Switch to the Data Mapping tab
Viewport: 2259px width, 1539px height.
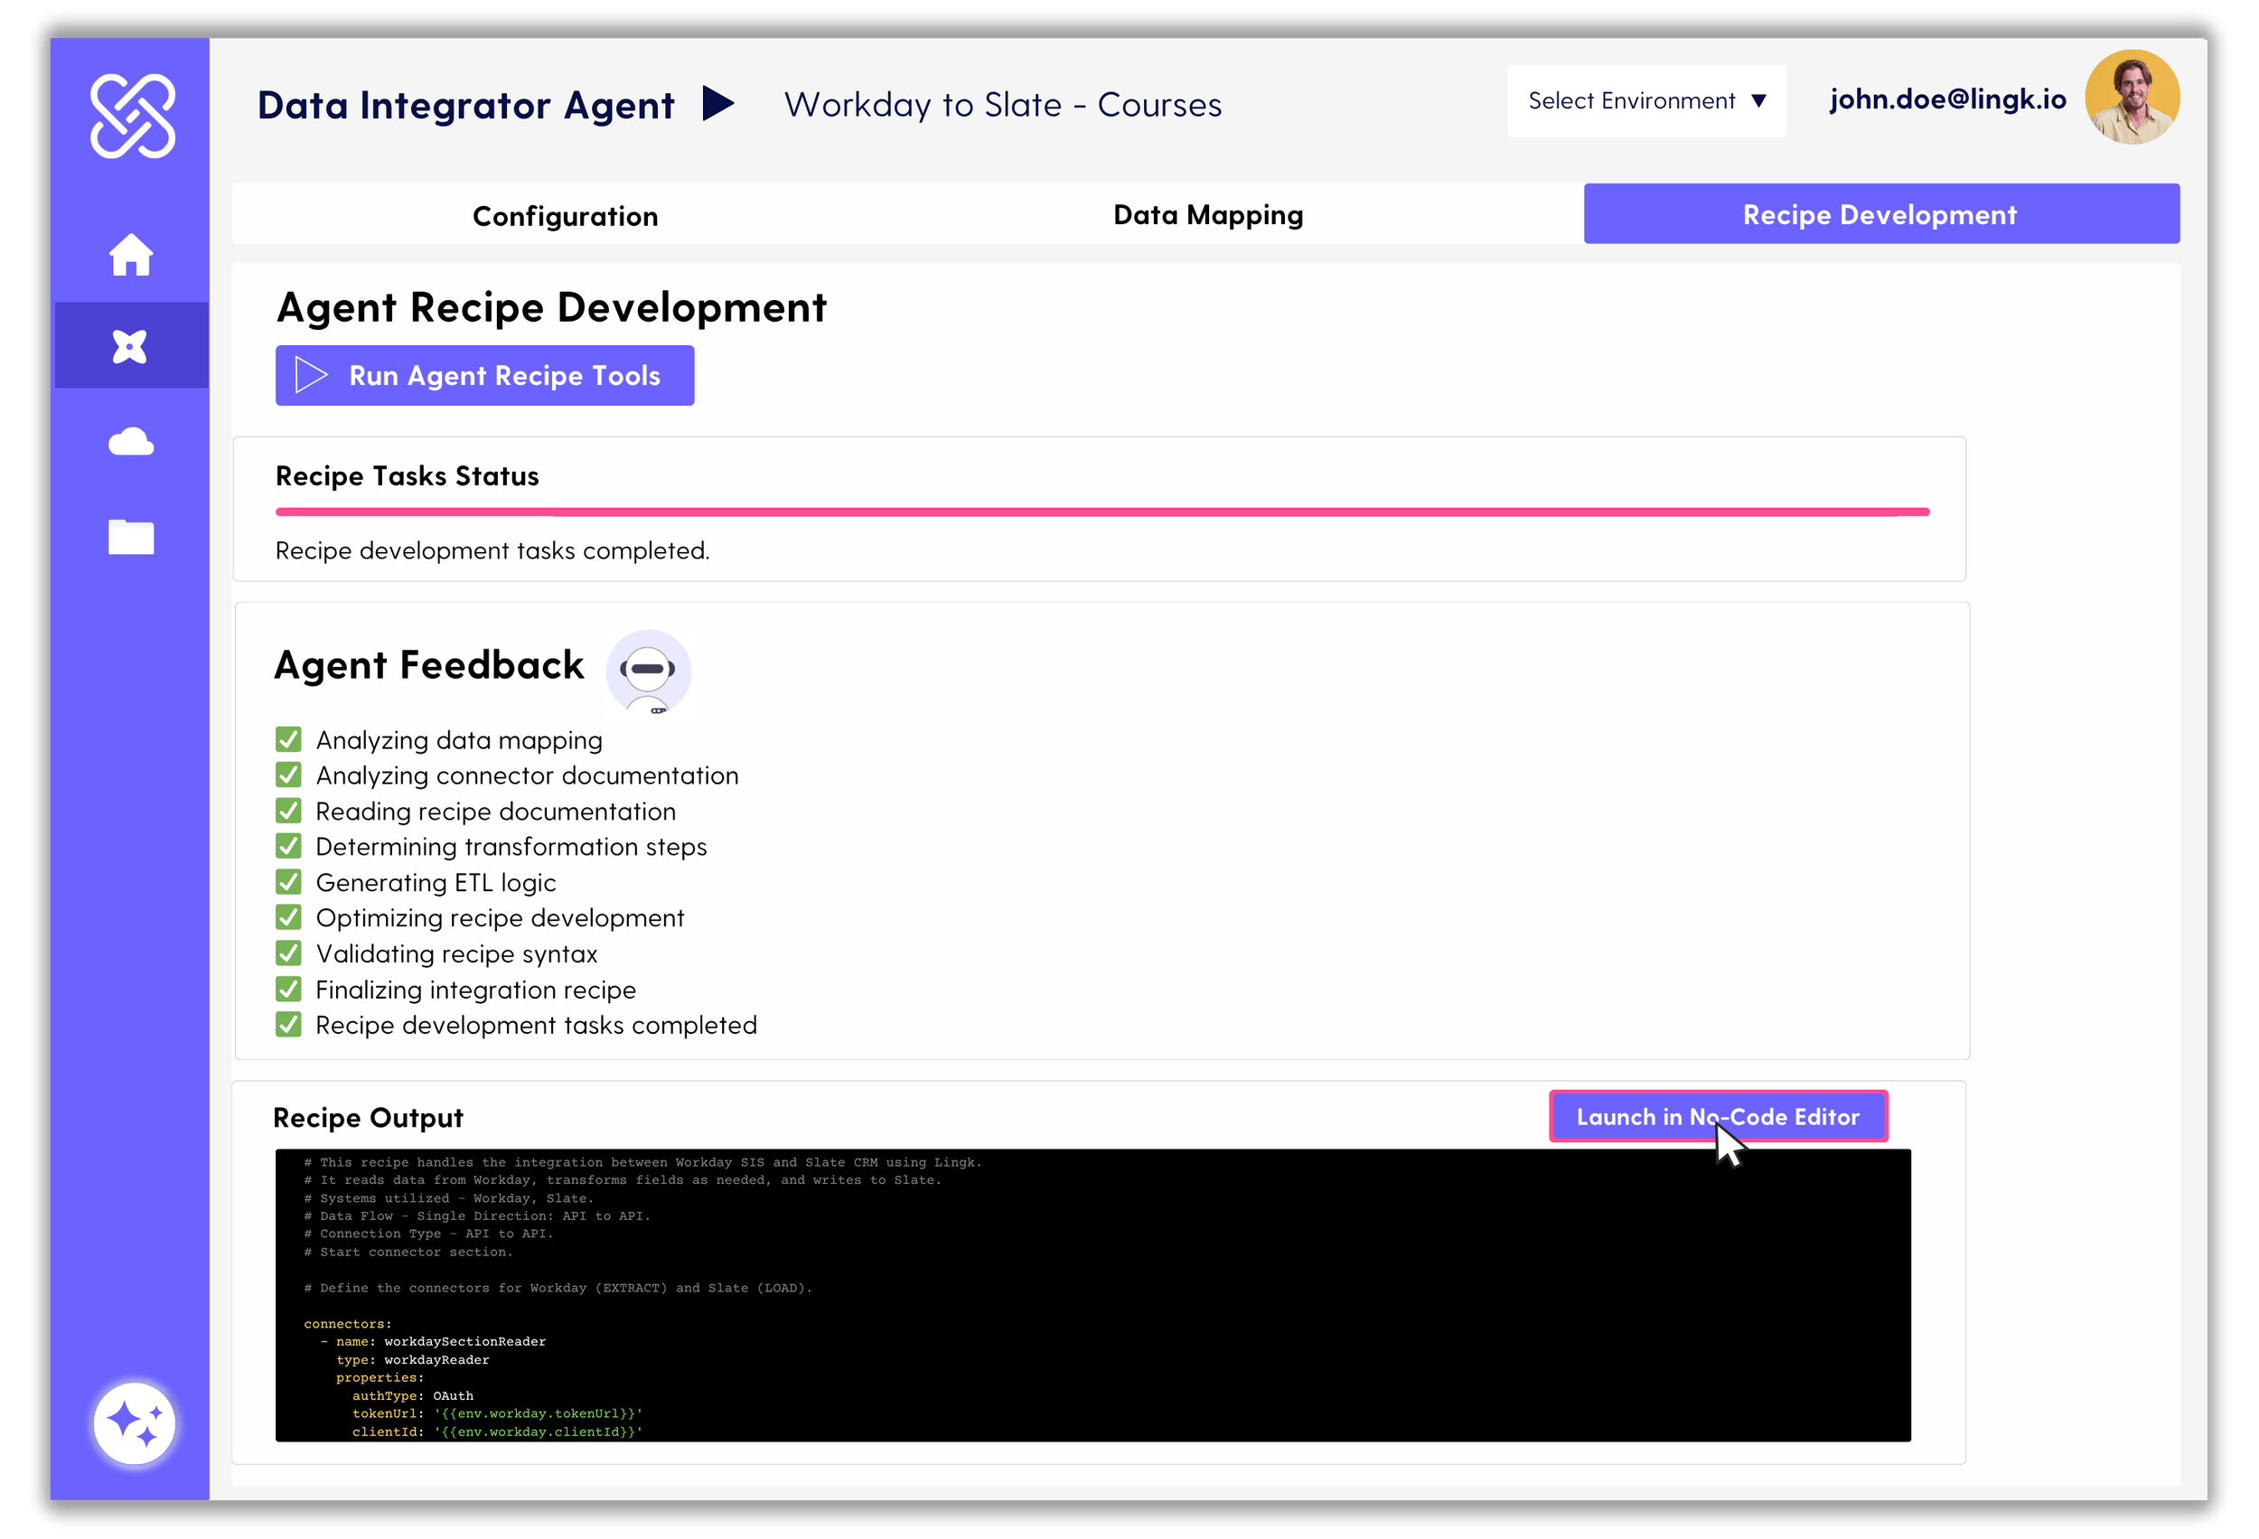[1207, 215]
